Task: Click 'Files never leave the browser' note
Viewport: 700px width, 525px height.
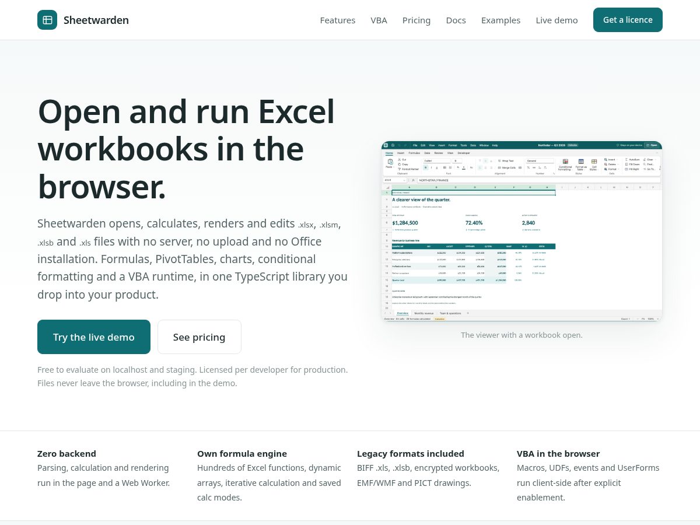Action: point(137,383)
